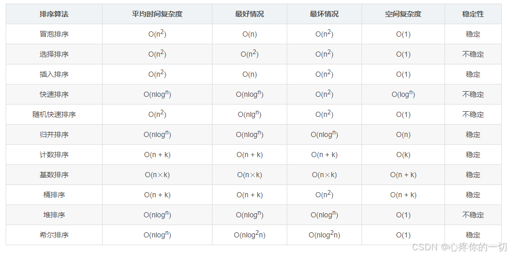
Task: Click the 随机快速排序 algorithm name cell
Action: [54, 114]
